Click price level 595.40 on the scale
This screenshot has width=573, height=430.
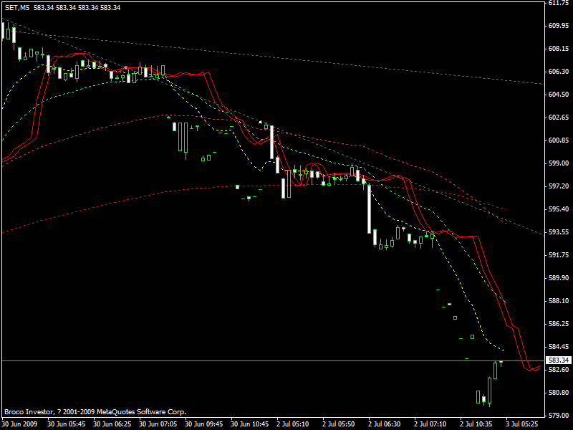[559, 209]
